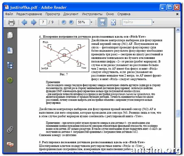Open the Файл menu
The width and height of the screenshot is (184, 156).
[9, 14]
